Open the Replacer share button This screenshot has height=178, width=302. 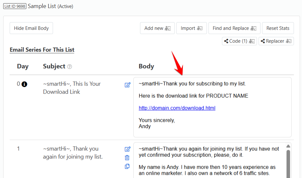tap(276, 41)
